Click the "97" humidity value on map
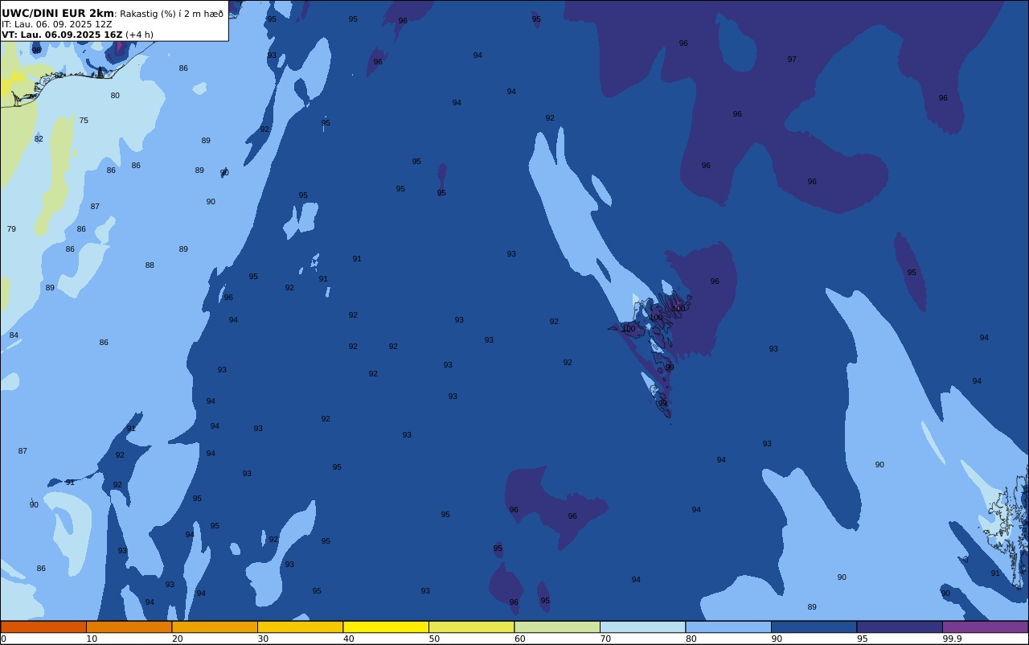 [x=792, y=60]
